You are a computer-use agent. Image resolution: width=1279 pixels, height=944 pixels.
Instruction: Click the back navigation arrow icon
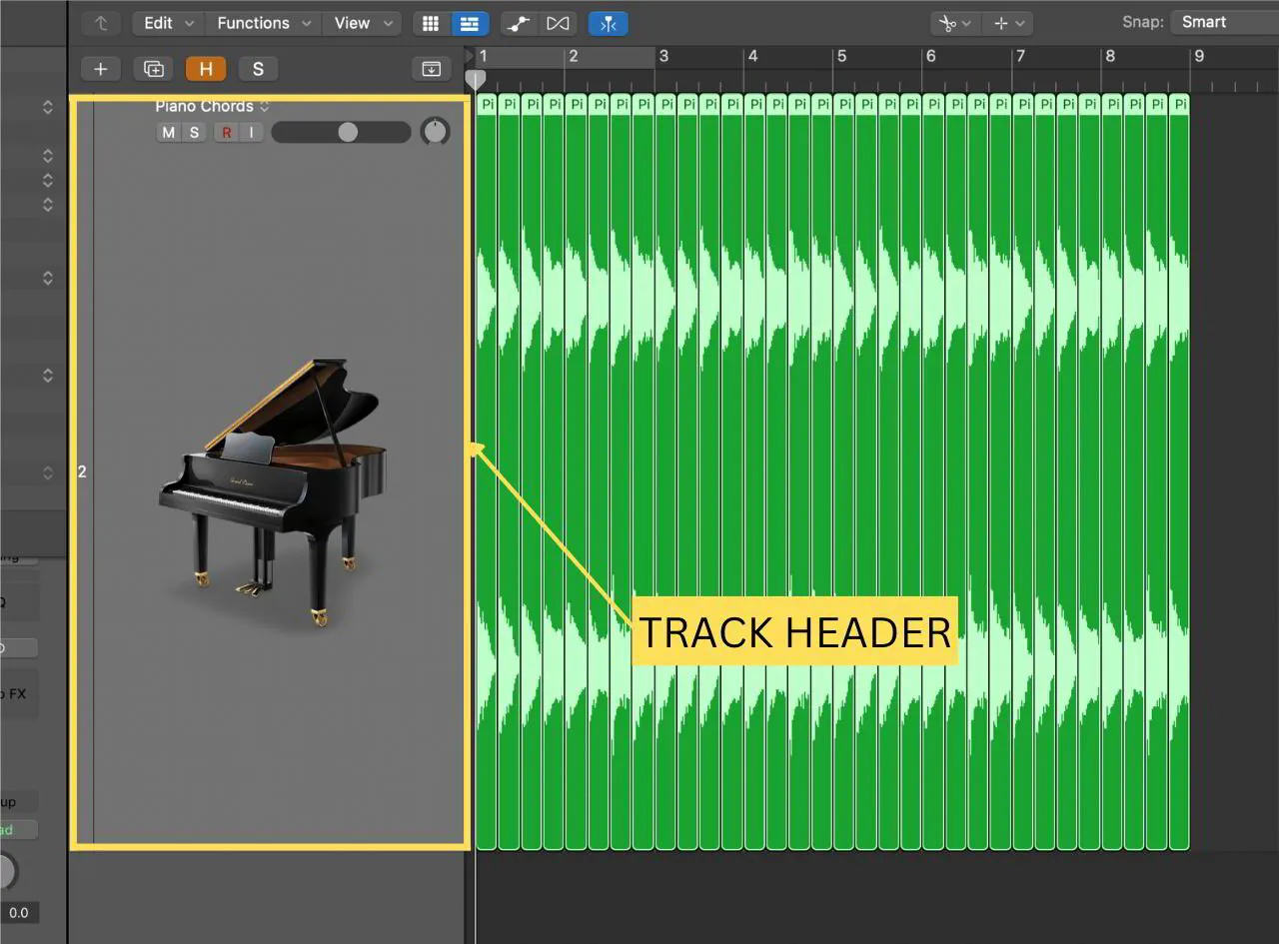(100, 23)
